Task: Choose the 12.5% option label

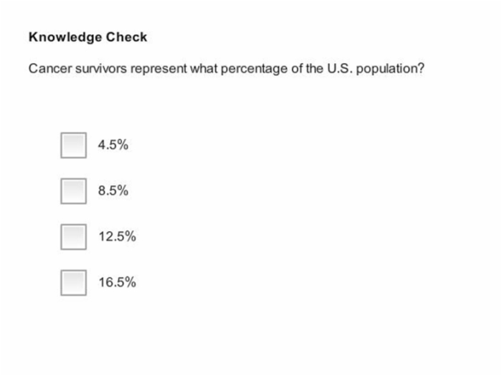Action: pos(117,236)
